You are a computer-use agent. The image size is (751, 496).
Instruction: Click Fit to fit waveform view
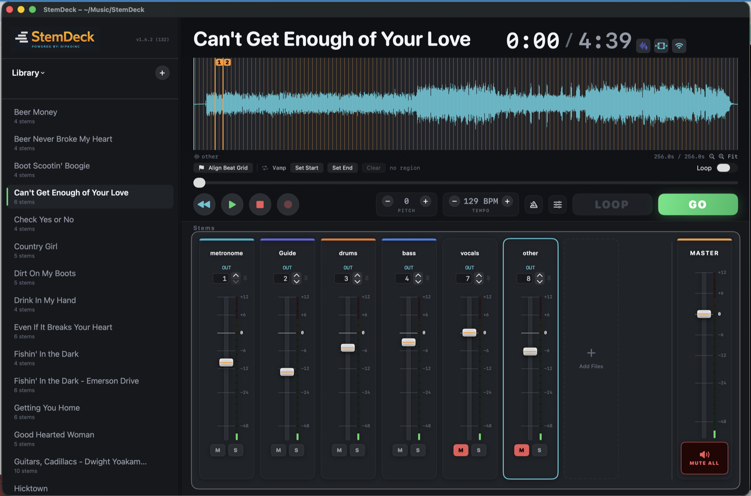pos(733,156)
